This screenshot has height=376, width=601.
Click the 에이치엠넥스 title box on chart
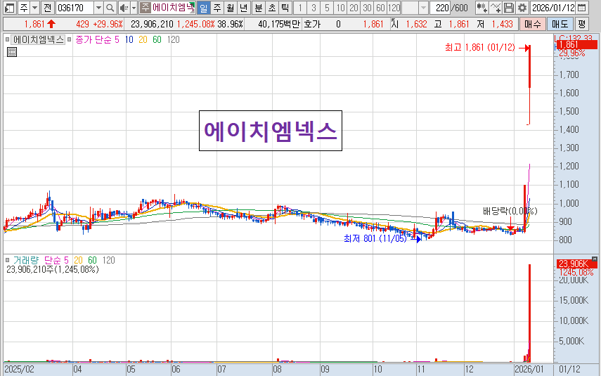click(x=271, y=131)
